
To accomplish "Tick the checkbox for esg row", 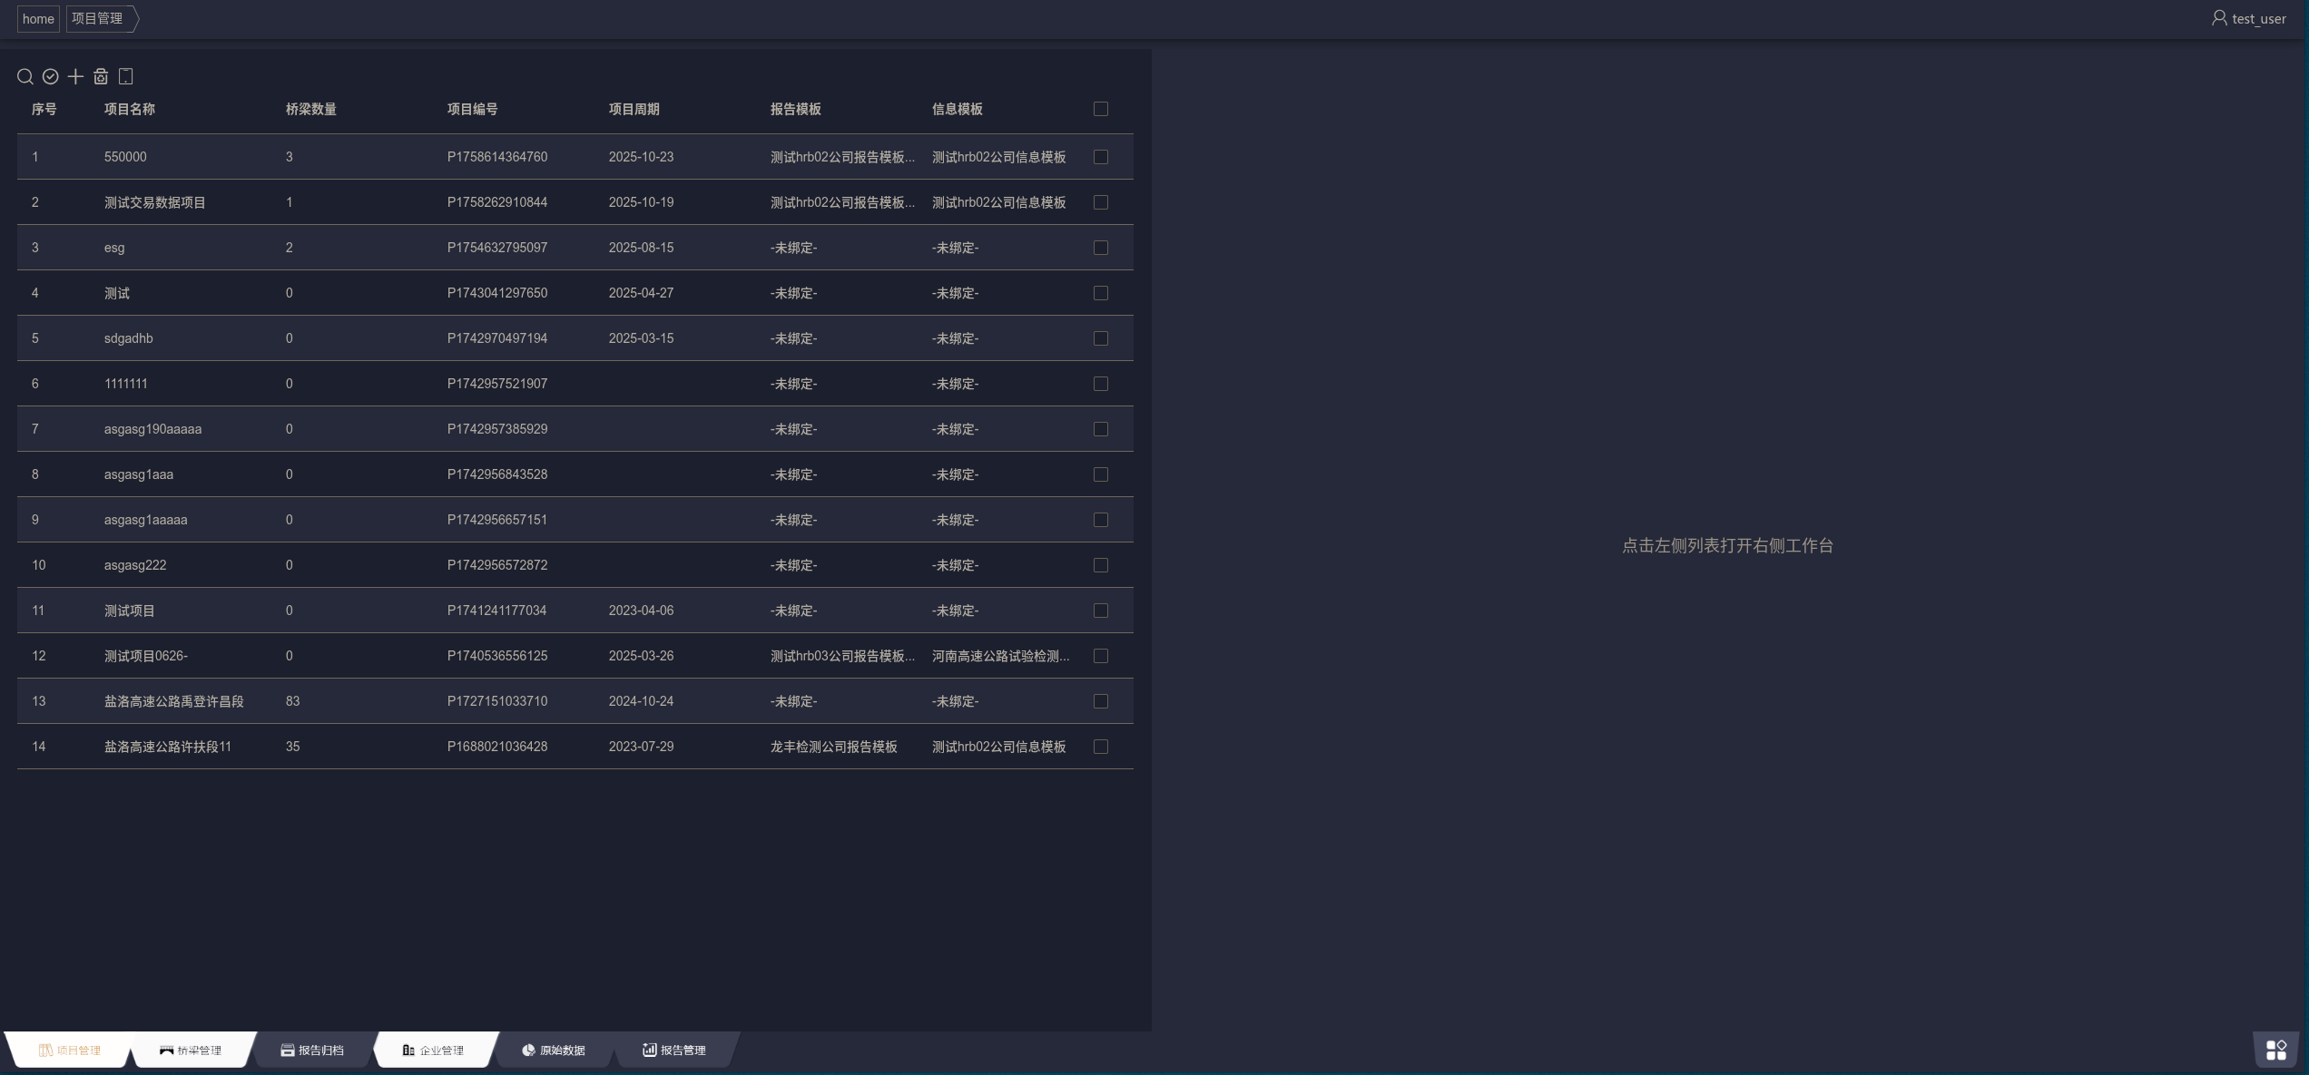I will pyautogui.click(x=1100, y=248).
